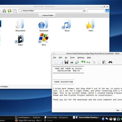Image resolution: width=122 pixels, height=122 pixels.
Task: Click the 'EDGE KDE THEME by Inckie' line
Action: click(x=68, y=69)
